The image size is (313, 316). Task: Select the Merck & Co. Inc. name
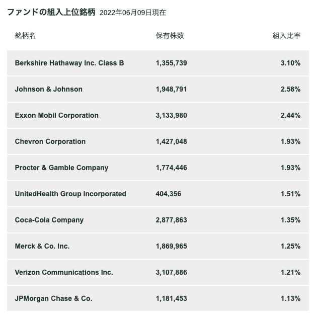pos(42,246)
